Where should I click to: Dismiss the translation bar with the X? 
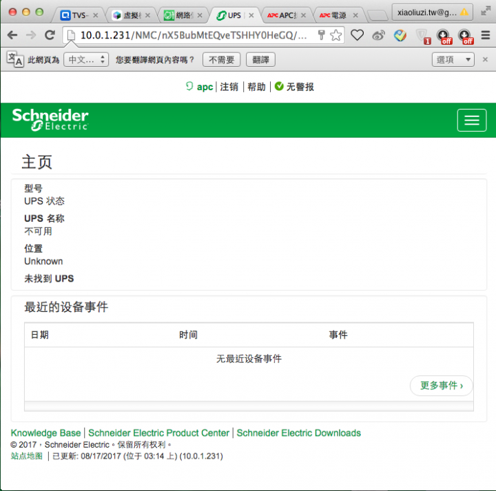pyautogui.click(x=485, y=59)
